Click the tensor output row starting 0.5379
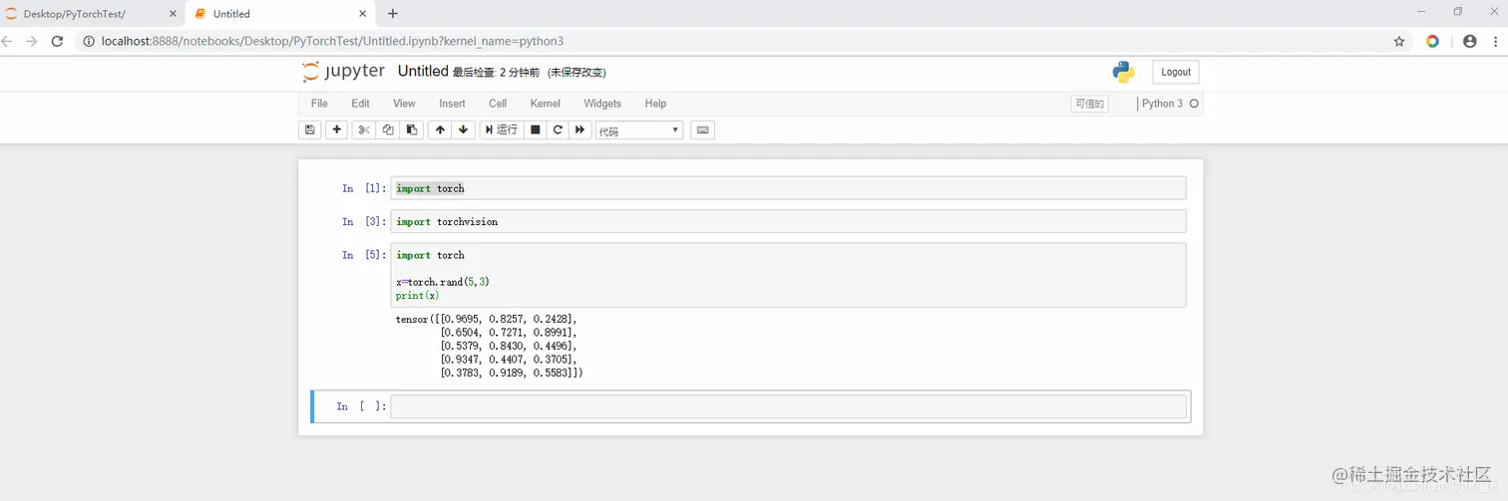This screenshot has width=1508, height=501. pos(509,346)
